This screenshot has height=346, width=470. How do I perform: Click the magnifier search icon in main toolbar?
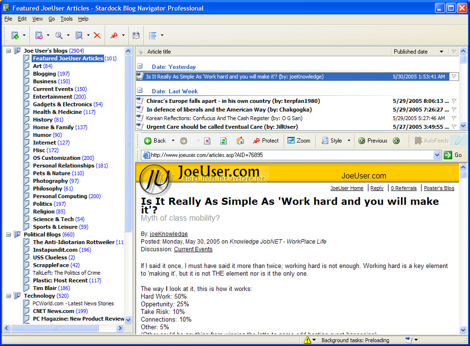tap(59, 35)
